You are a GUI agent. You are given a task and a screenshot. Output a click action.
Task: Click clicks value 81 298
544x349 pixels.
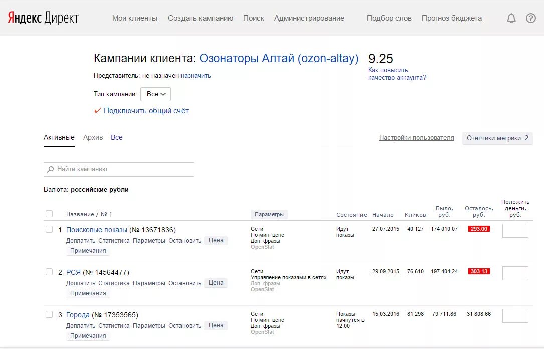point(415,314)
